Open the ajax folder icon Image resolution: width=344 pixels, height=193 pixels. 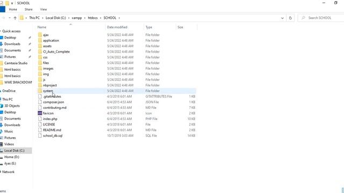pos(40,35)
